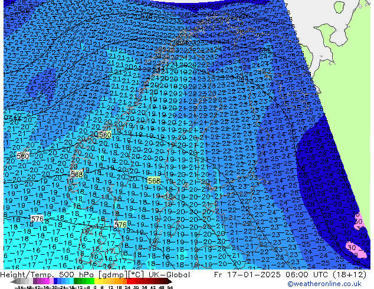The image size is (374, 289).
Task: Click the '[gdmp]' unit label
Action: pyautogui.click(x=112, y=275)
